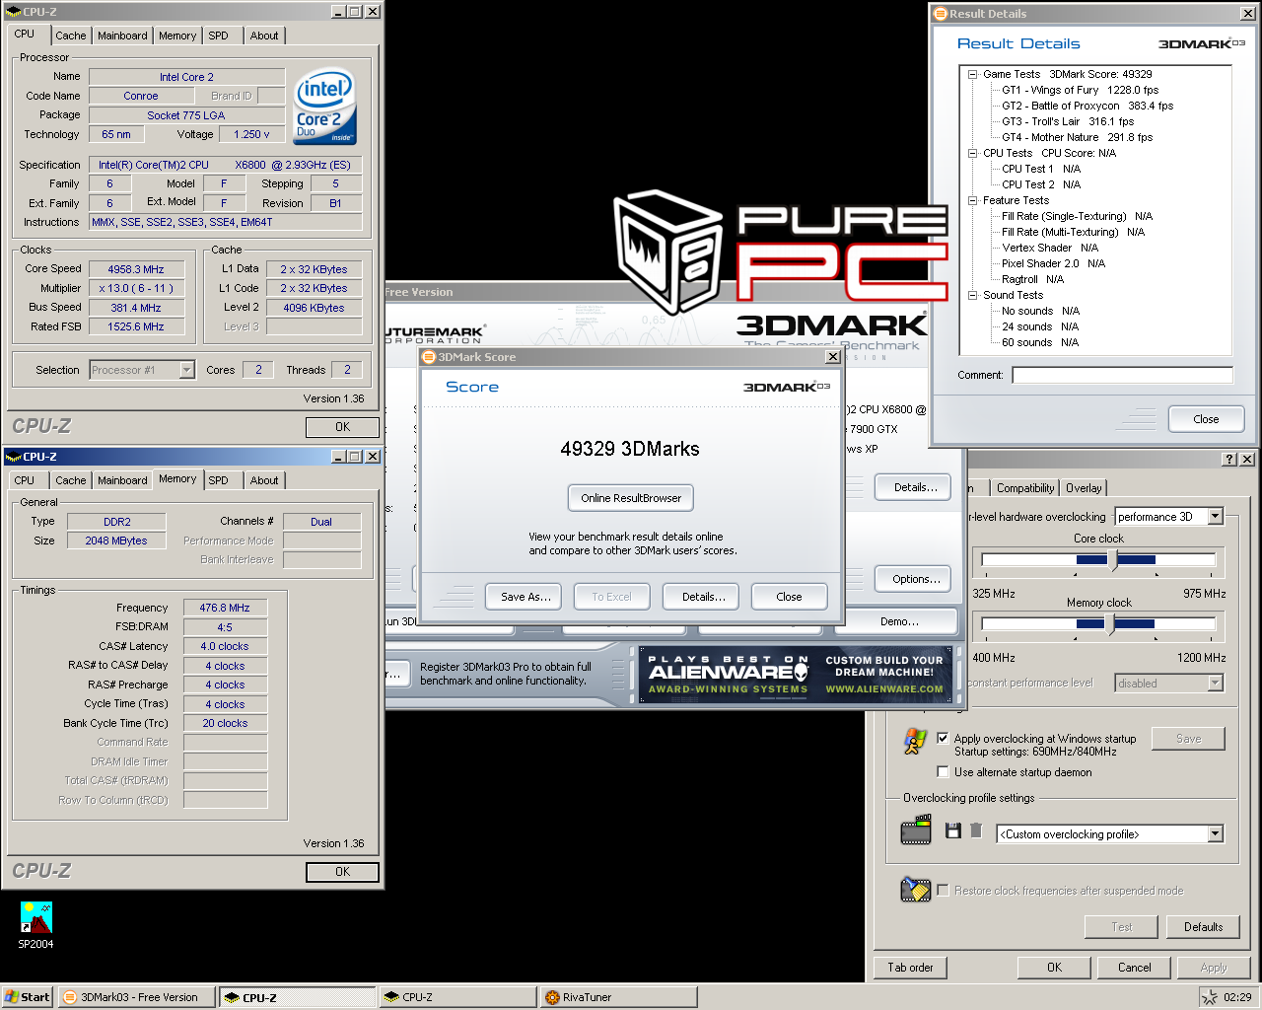Click the Online ResultBrowser button

[631, 498]
